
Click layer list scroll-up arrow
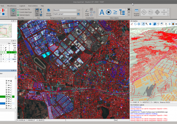16,76
